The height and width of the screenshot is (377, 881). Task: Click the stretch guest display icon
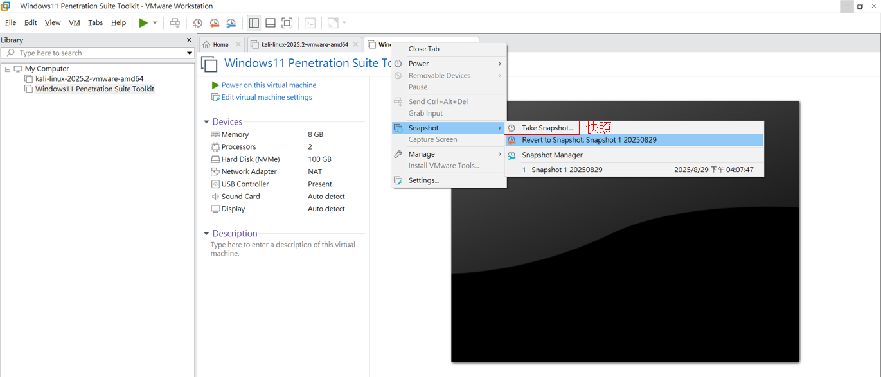(x=333, y=23)
